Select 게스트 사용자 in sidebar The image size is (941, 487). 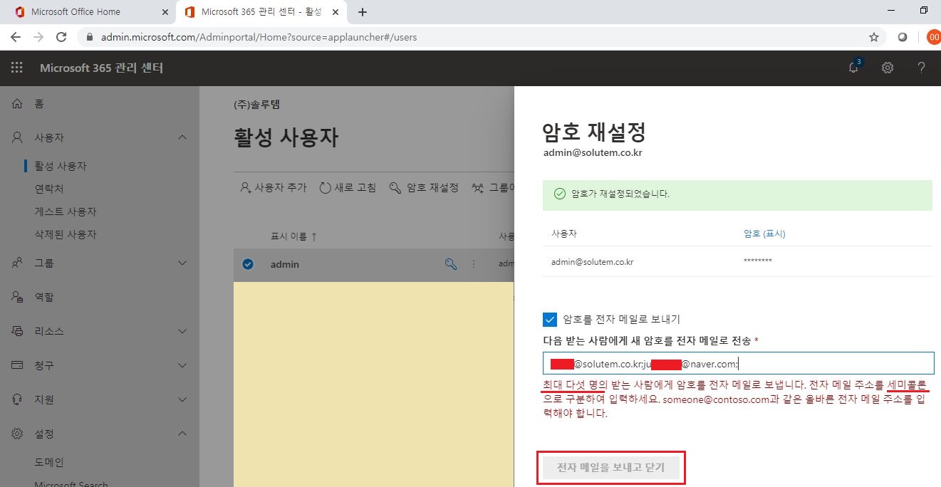point(66,211)
